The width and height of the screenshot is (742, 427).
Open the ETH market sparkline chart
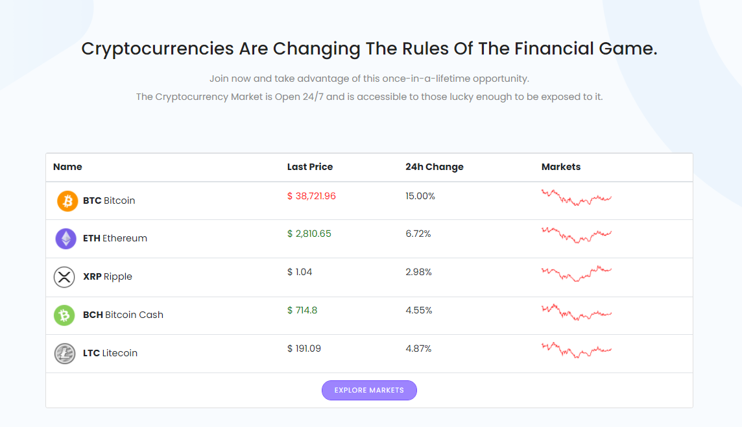pyautogui.click(x=577, y=235)
